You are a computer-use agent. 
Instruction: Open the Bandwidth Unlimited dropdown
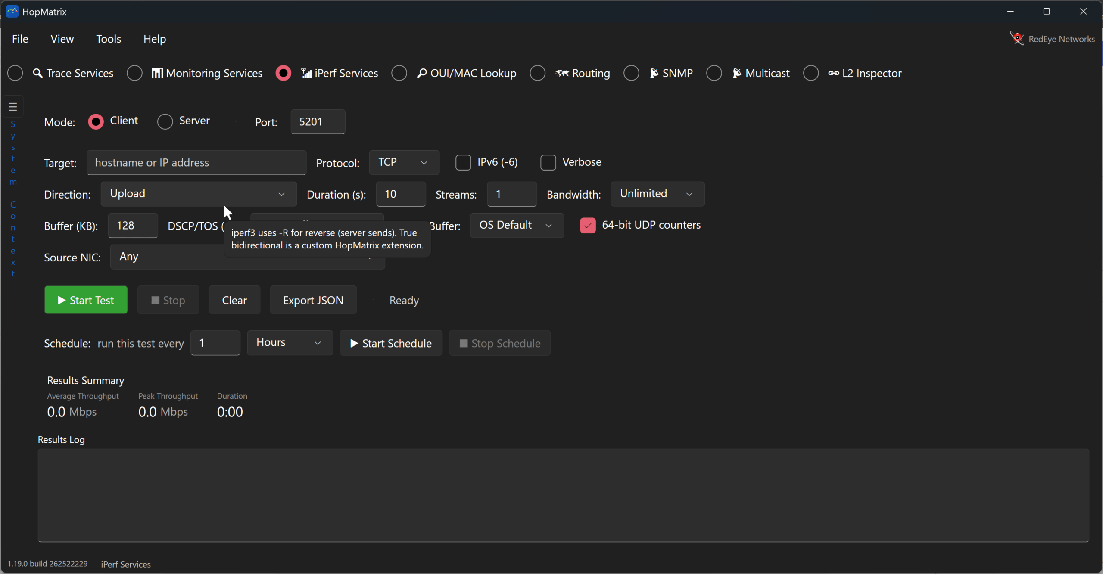click(x=657, y=194)
